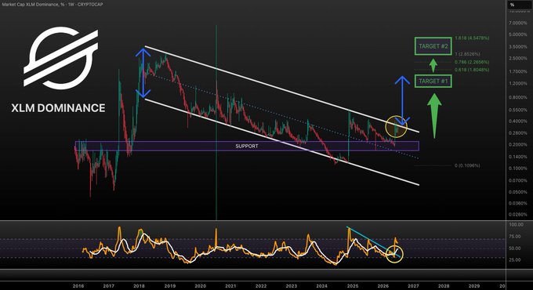
Task: Click the Fib 0.786 level label
Action: (472, 62)
